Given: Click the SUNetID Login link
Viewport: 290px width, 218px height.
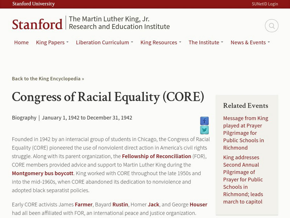Looking at the screenshot, I should pos(265,4).
